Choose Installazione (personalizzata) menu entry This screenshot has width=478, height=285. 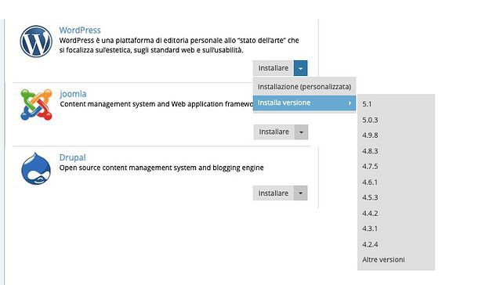tap(304, 87)
